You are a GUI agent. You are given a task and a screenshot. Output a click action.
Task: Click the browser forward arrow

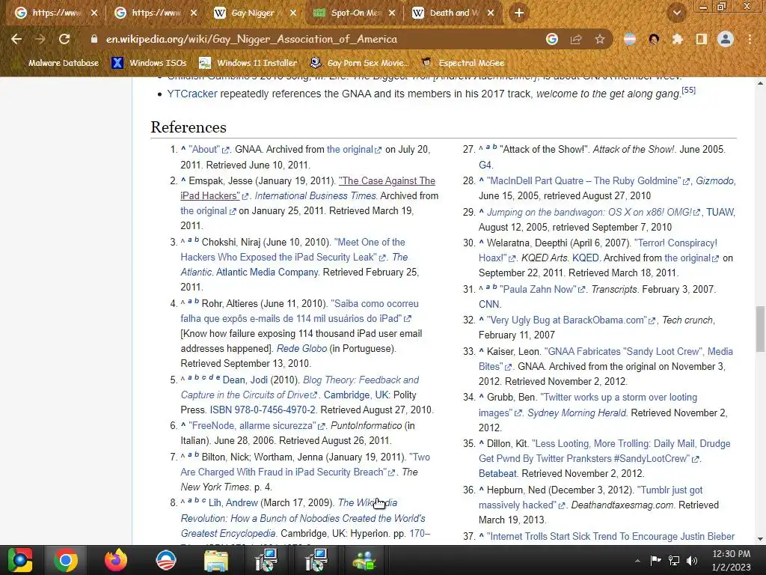pyautogui.click(x=40, y=39)
